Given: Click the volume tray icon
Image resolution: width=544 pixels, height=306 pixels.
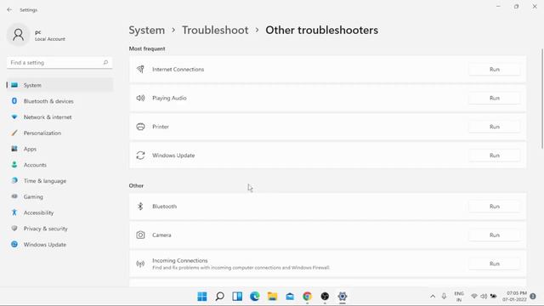Looking at the screenshot, I should pyautogui.click(x=484, y=297).
